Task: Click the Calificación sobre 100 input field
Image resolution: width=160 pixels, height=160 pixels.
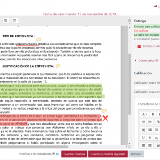Action: click(142, 87)
